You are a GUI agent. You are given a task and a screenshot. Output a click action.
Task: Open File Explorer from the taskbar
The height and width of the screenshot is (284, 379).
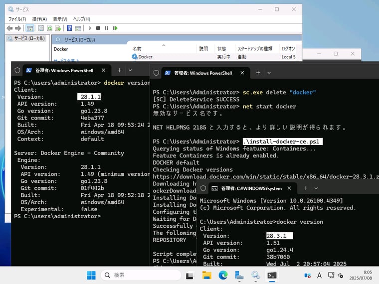[206, 276]
